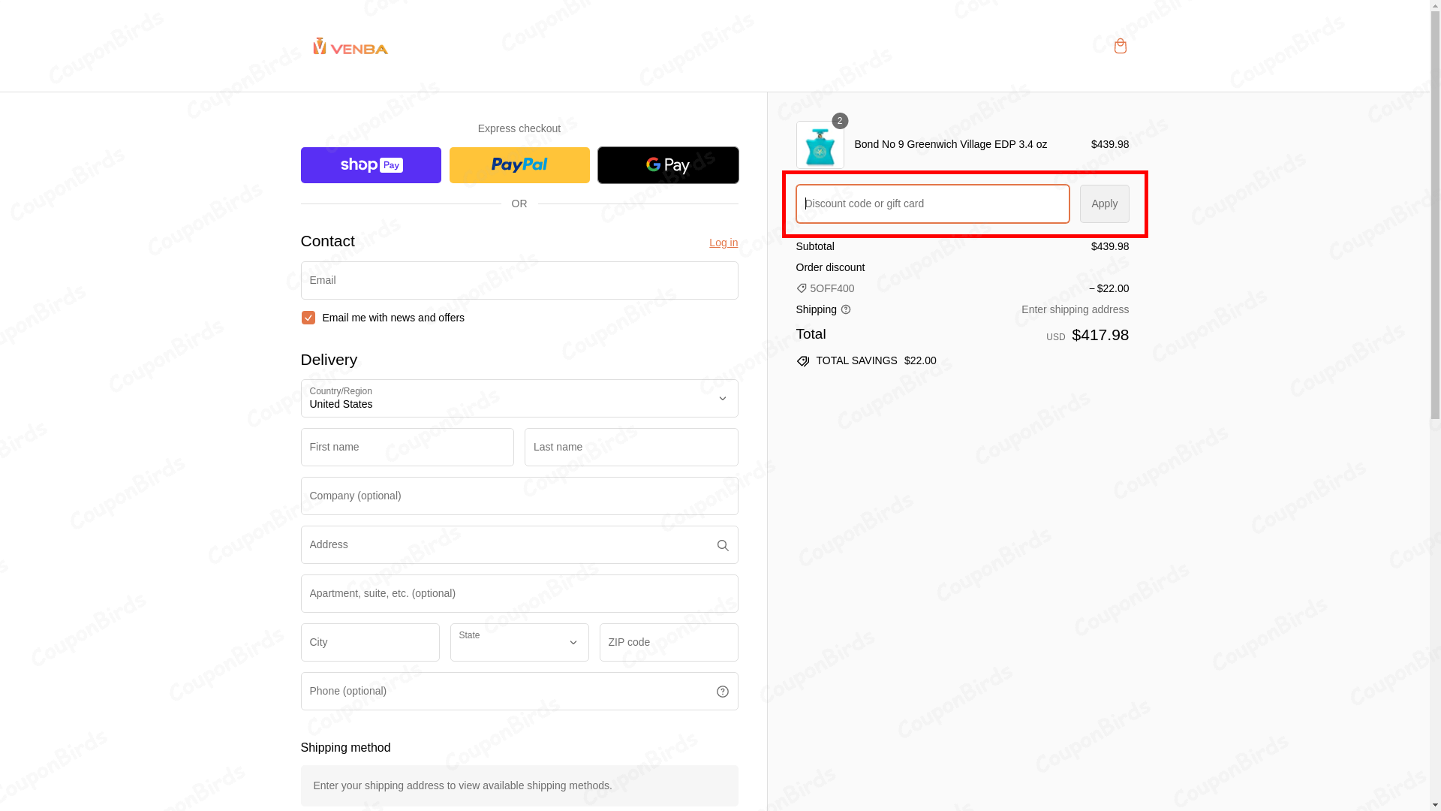The image size is (1441, 811).
Task: Pay with PayPal express button
Action: 519,165
